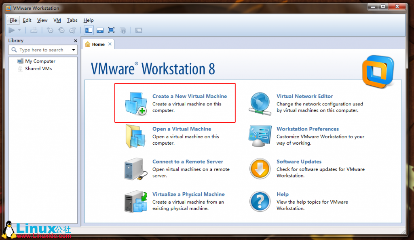Screen dimensions: 414x240
Task: Click the Connect to a Remote Server link
Action: (x=188, y=162)
